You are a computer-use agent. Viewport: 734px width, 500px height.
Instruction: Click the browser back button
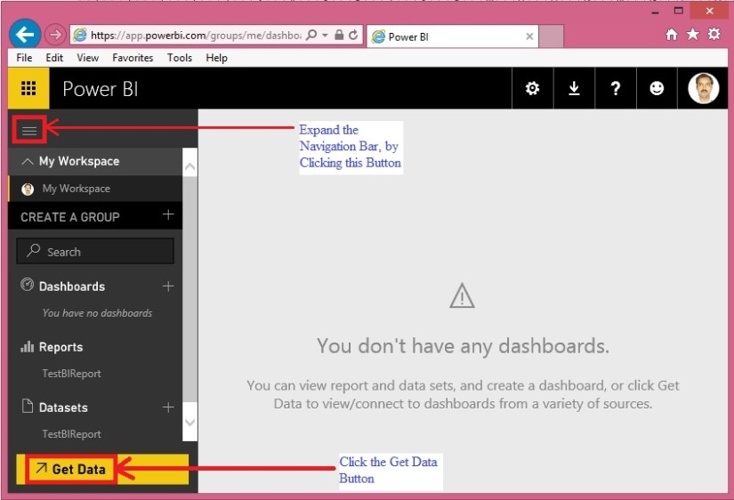pos(25,34)
